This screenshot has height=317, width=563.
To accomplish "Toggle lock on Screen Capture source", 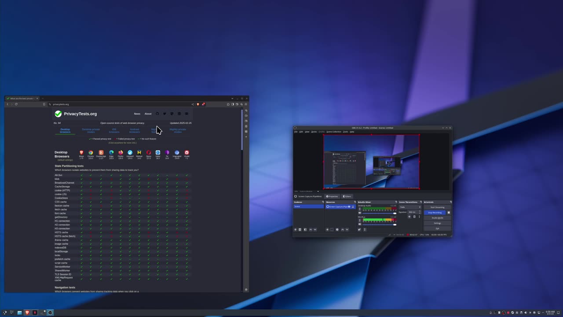I will click(353, 206).
